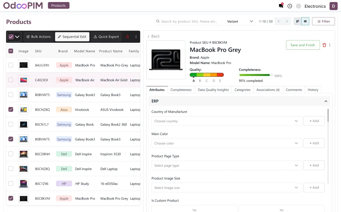Switch to the split panel view icon
This screenshot has width=341, height=212.
click(x=298, y=21)
